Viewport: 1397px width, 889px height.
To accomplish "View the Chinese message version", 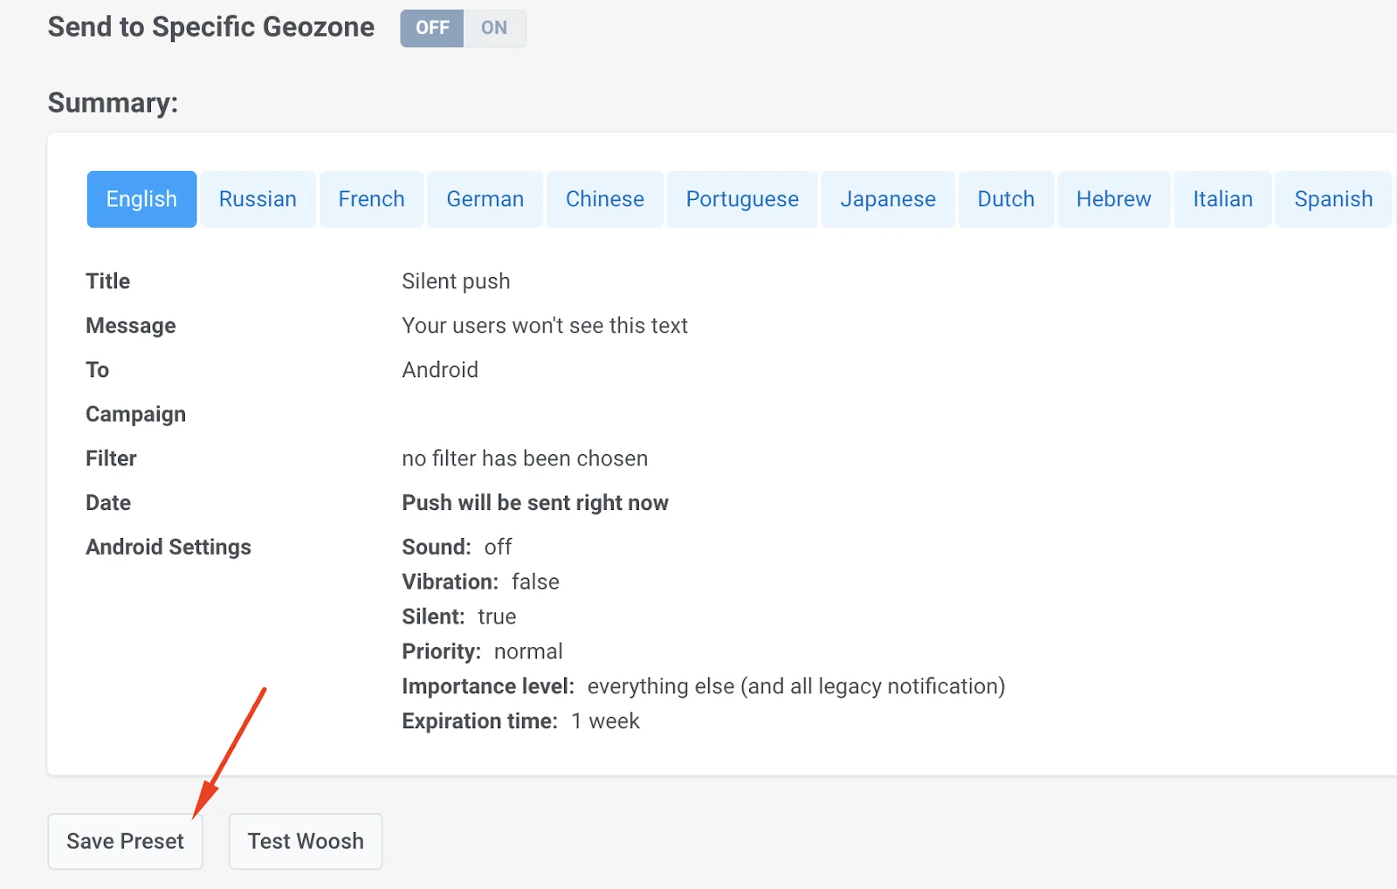I will click(605, 199).
